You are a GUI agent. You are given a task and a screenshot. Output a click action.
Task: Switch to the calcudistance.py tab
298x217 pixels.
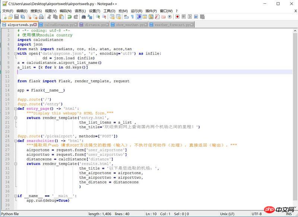click(59, 25)
